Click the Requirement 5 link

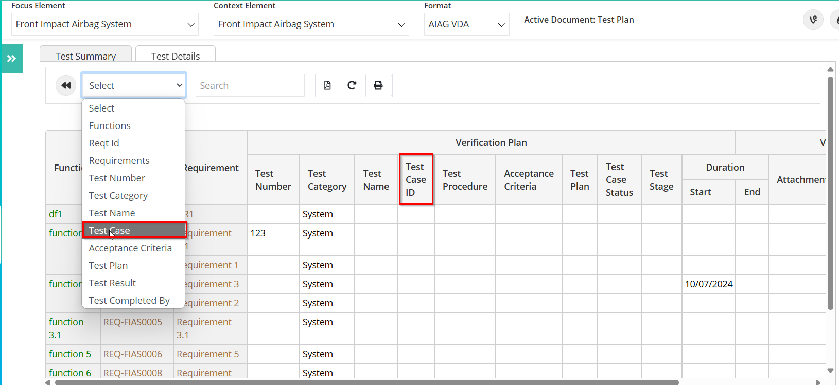coord(208,354)
